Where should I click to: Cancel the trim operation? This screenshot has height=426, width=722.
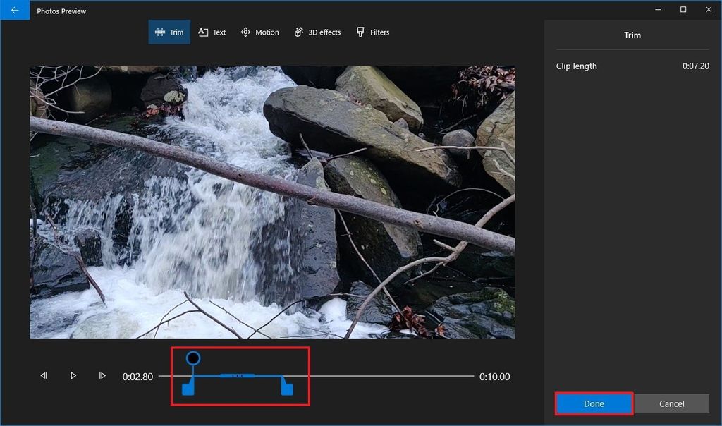[671, 403]
